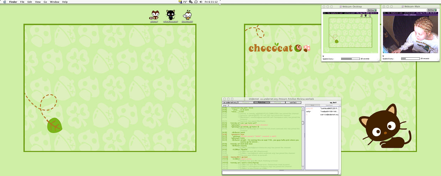Expand disclosure triangle in Webcam-Main window
Screen dimensions: 441x176
point(383,56)
